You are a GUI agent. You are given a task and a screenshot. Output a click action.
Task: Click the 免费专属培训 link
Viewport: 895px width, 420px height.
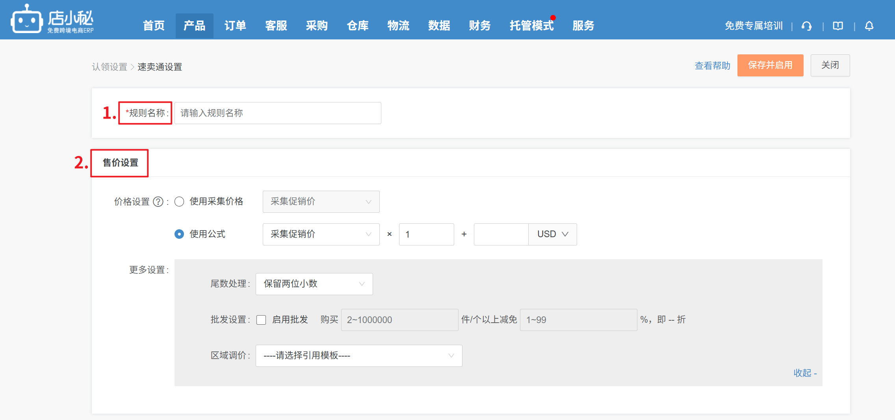click(754, 26)
